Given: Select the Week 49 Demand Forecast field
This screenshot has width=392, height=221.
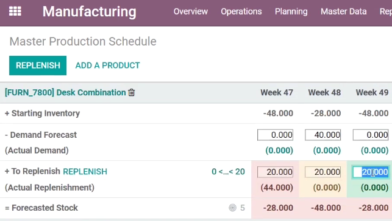Looking at the screenshot, I should [371, 135].
